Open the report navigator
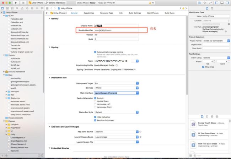The width and height of the screenshot is (231, 159). coord(42,8)
